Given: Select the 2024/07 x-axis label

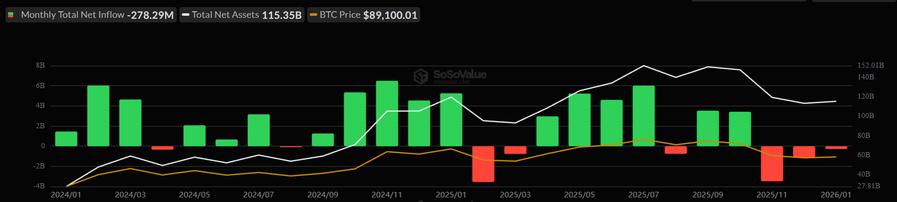Looking at the screenshot, I should click(259, 195).
